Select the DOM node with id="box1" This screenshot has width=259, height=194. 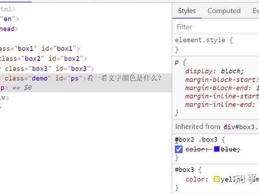coord(40,49)
